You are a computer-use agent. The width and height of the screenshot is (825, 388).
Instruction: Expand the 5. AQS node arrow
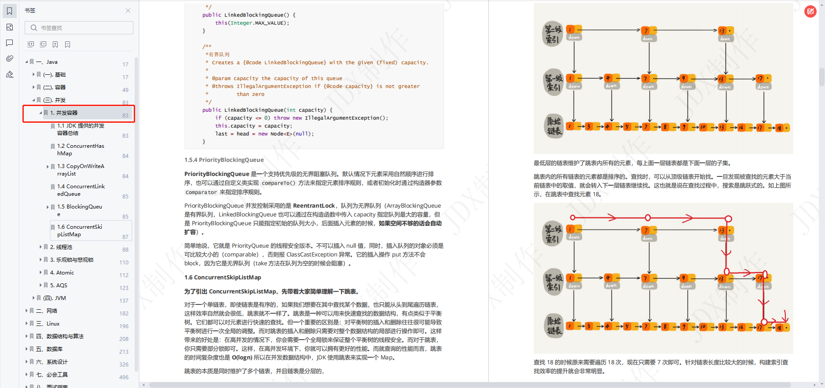tap(40, 286)
